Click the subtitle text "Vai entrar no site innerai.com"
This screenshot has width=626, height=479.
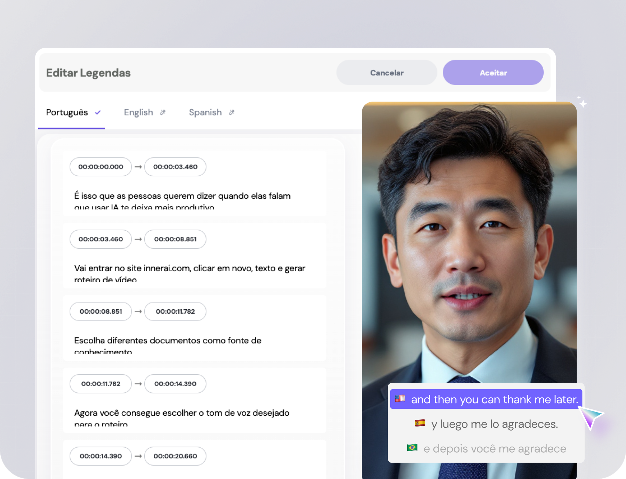(190, 273)
